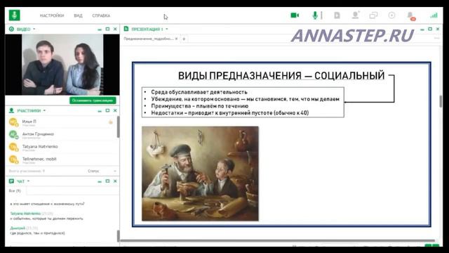449x253 pixels.
Task: Click the green Остановить трансляцию button
Action: pos(93,100)
